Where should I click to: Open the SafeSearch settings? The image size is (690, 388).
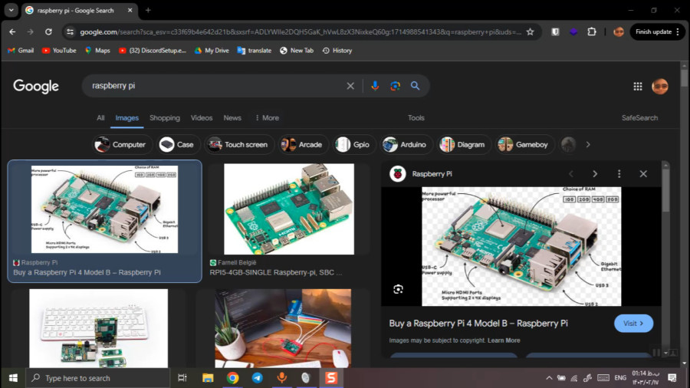tap(639, 118)
